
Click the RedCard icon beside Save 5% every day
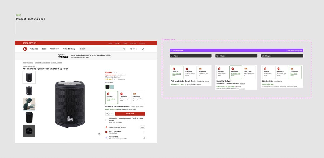pos(106,132)
